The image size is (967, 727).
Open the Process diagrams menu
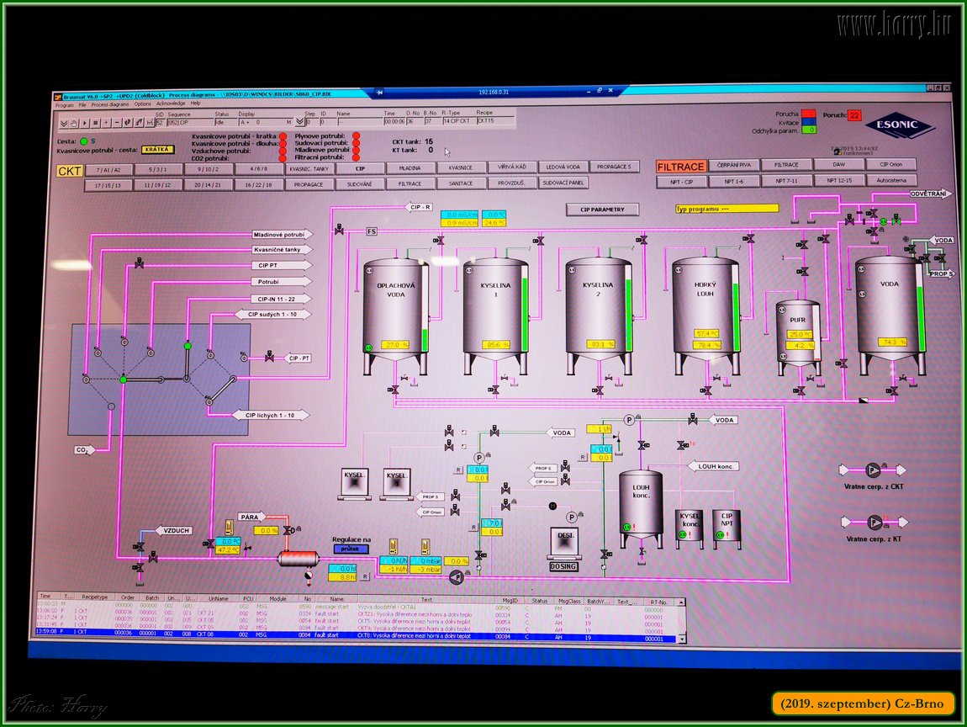pos(109,104)
